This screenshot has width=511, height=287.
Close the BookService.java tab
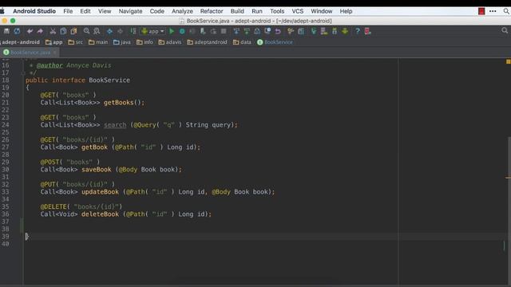point(55,53)
